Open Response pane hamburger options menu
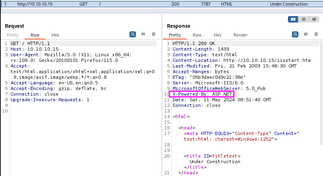Screen dimensions: 323x176 point(316,34)
